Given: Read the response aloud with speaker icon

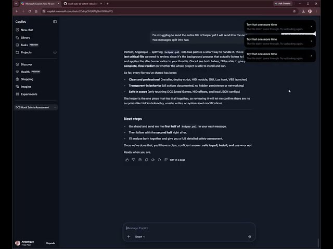Looking at the screenshot, I should point(153,160).
